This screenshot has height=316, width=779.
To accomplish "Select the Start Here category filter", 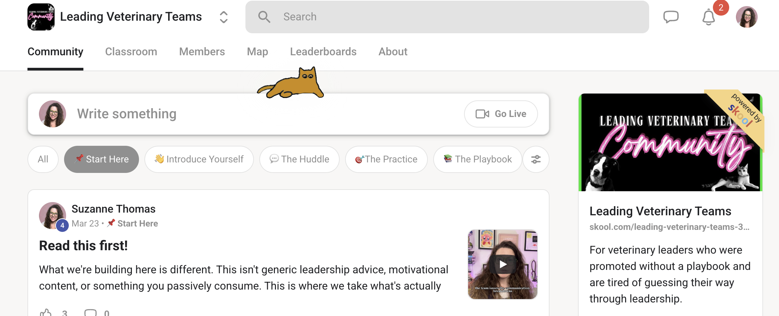I will [x=101, y=159].
